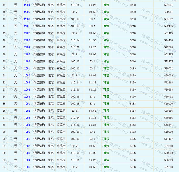Open room 2205 link
Screen dimensions: 179x172
coord(27,12)
